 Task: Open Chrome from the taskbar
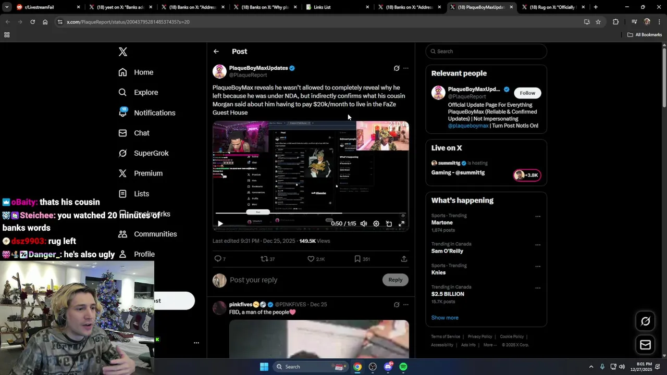point(357,367)
